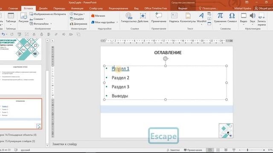
Task: Open the Дизайн tab
Action: pos(43,8)
